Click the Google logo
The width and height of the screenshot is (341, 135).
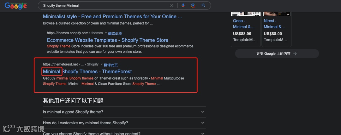tap(16, 6)
